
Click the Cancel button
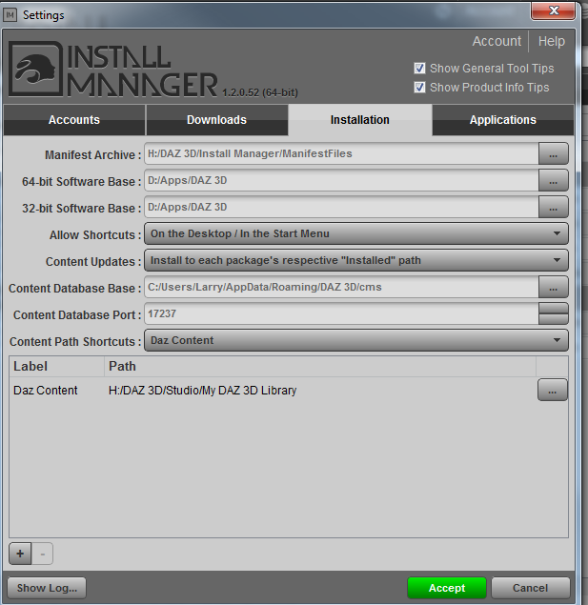point(530,588)
